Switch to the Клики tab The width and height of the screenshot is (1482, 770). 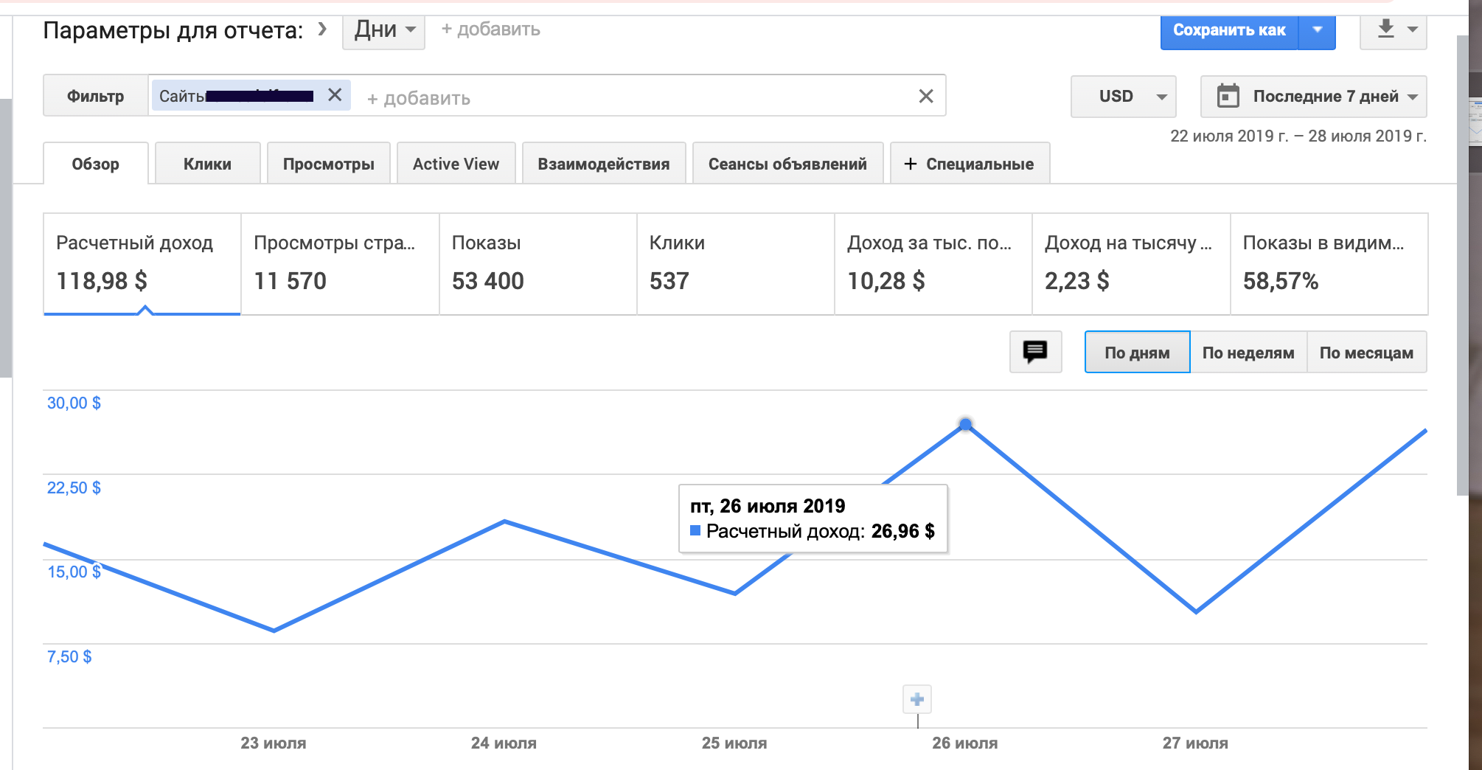tap(207, 164)
